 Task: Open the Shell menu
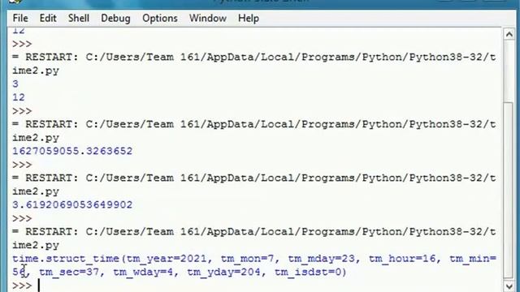click(x=79, y=18)
